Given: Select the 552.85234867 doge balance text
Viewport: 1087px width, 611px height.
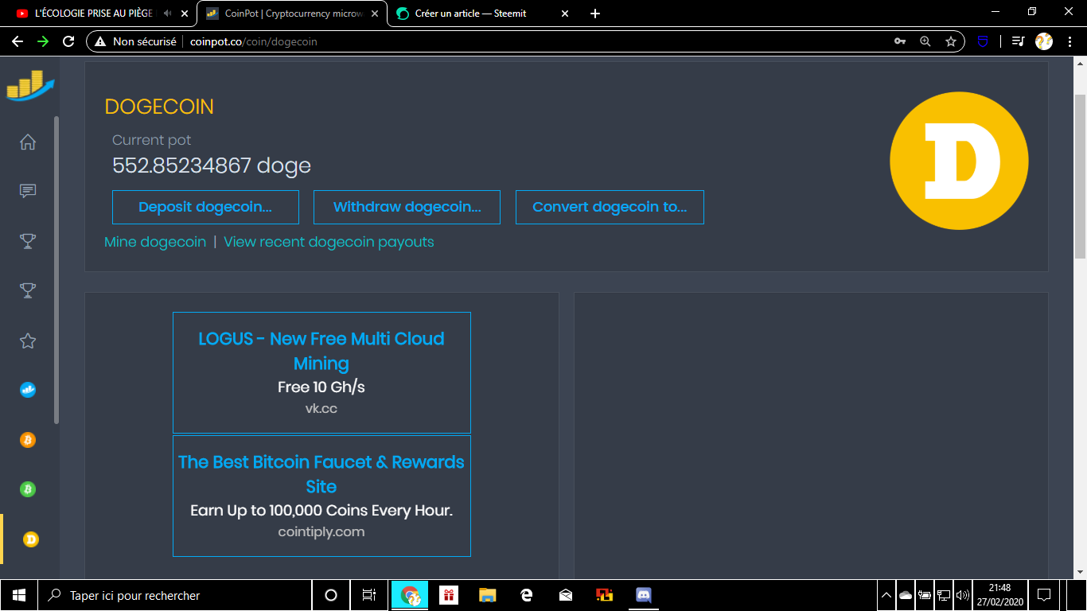Looking at the screenshot, I should (212, 165).
